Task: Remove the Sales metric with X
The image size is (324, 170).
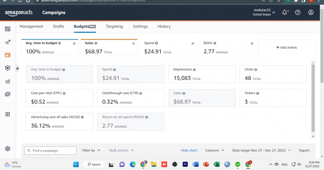Action: pos(134,44)
